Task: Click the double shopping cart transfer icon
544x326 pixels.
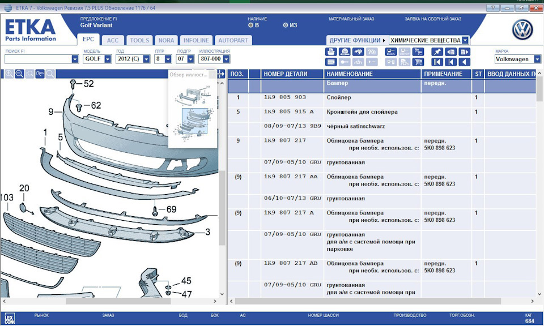Action: point(418,52)
